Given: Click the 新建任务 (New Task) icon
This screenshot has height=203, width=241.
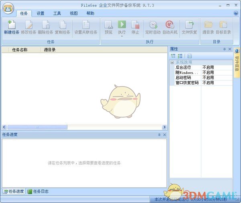Looking at the screenshot, I should coord(11,25).
